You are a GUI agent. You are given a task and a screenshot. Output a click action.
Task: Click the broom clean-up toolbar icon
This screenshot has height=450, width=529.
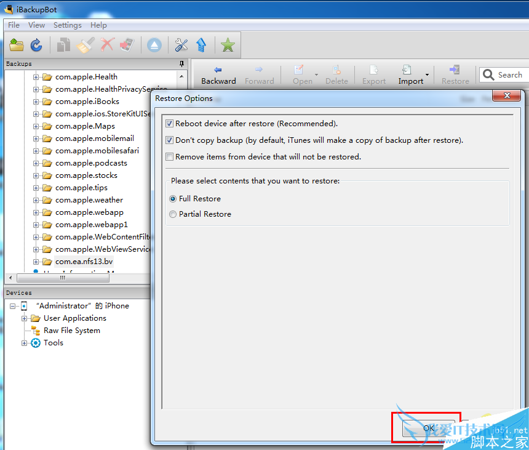click(x=85, y=45)
